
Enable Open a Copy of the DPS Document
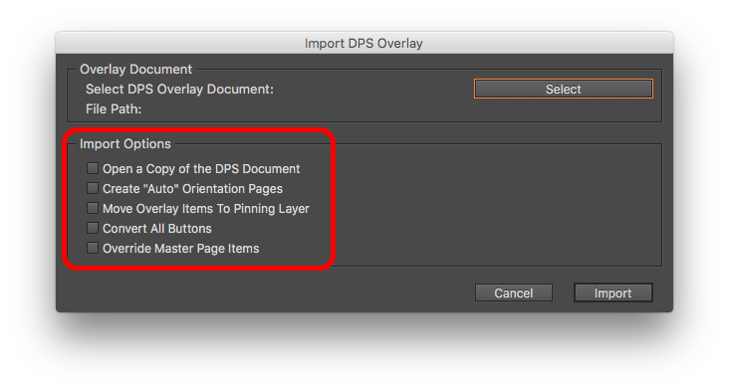[x=93, y=168]
